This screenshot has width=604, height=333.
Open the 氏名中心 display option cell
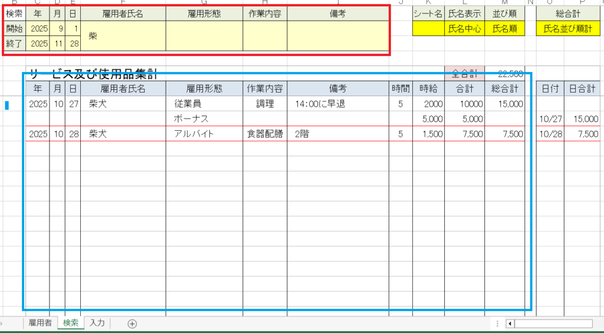464,28
